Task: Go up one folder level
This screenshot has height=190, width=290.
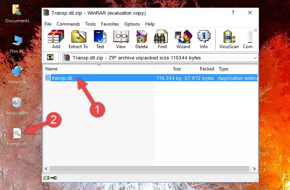Action: (x=50, y=57)
